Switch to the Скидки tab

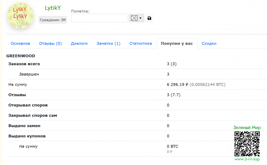[x=209, y=43]
